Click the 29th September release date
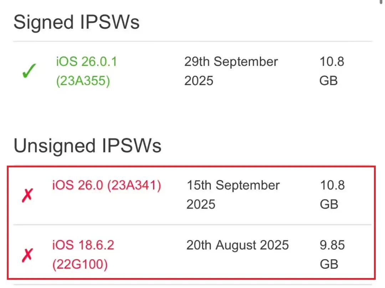385x288 pixels. (x=231, y=62)
